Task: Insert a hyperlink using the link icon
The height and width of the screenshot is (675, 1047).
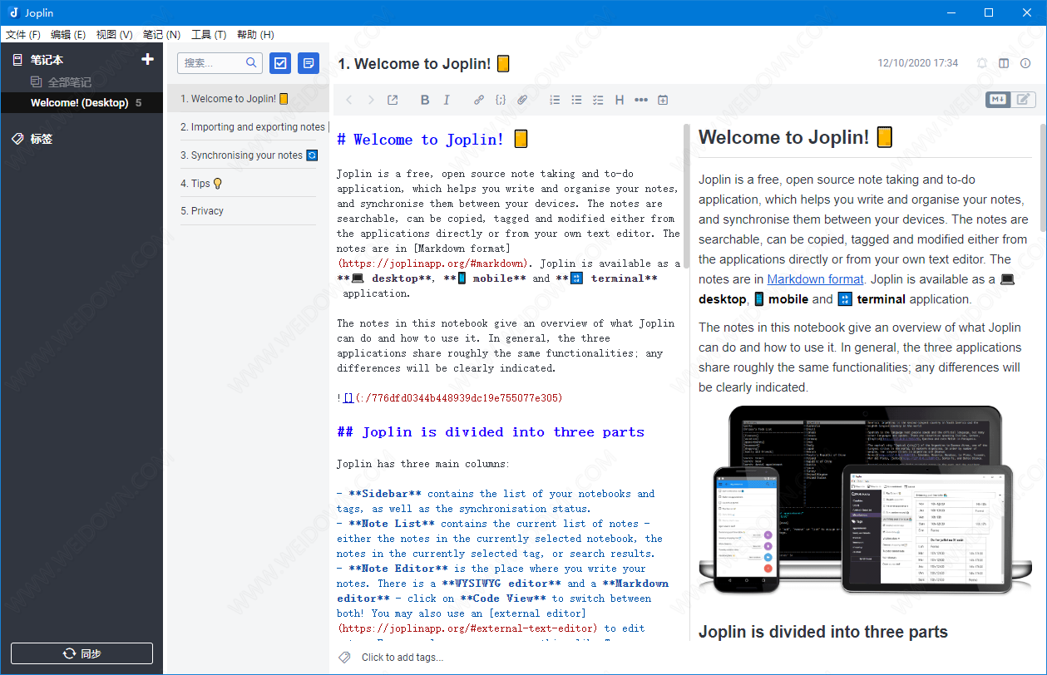Action: click(x=479, y=100)
